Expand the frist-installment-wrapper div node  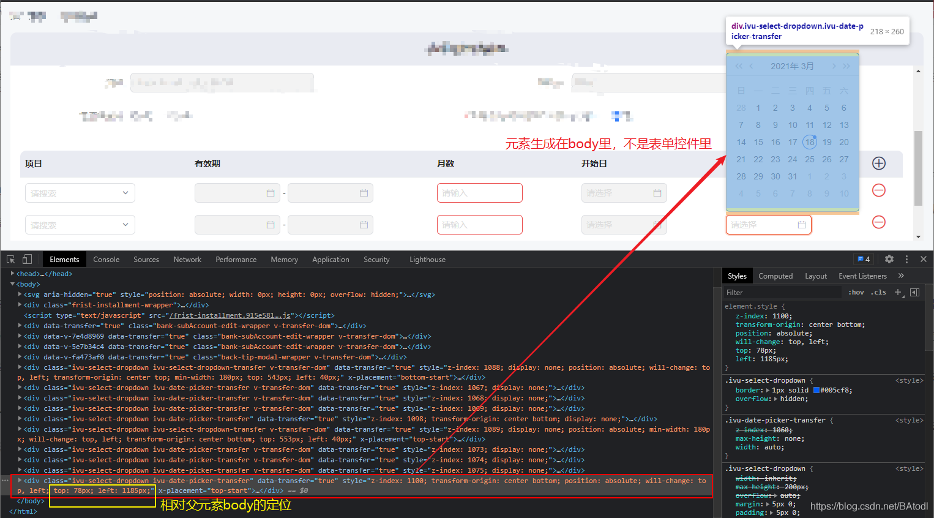click(20, 305)
